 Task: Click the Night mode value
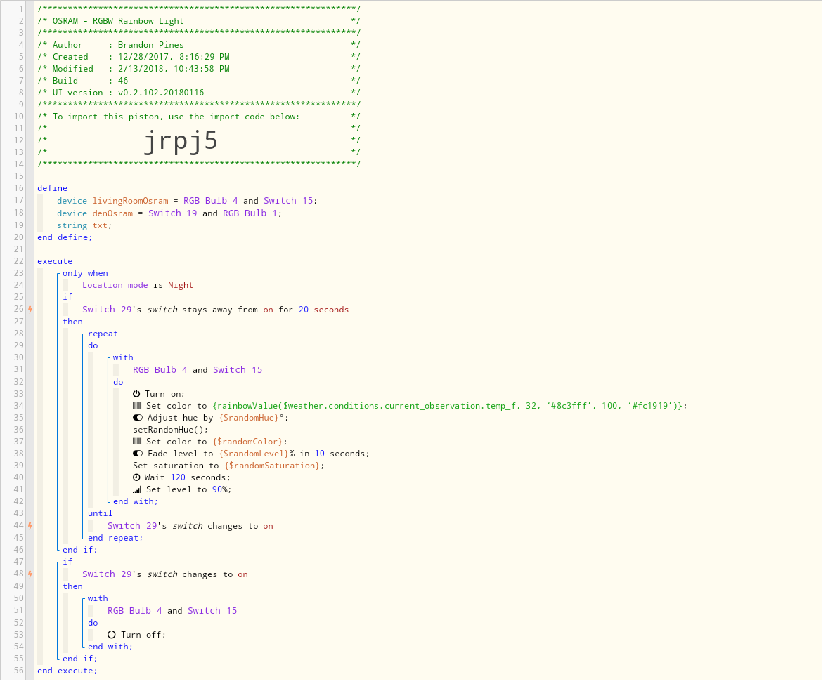tap(181, 286)
